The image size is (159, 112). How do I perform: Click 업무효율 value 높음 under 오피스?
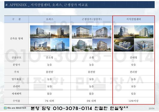(x=49, y=79)
